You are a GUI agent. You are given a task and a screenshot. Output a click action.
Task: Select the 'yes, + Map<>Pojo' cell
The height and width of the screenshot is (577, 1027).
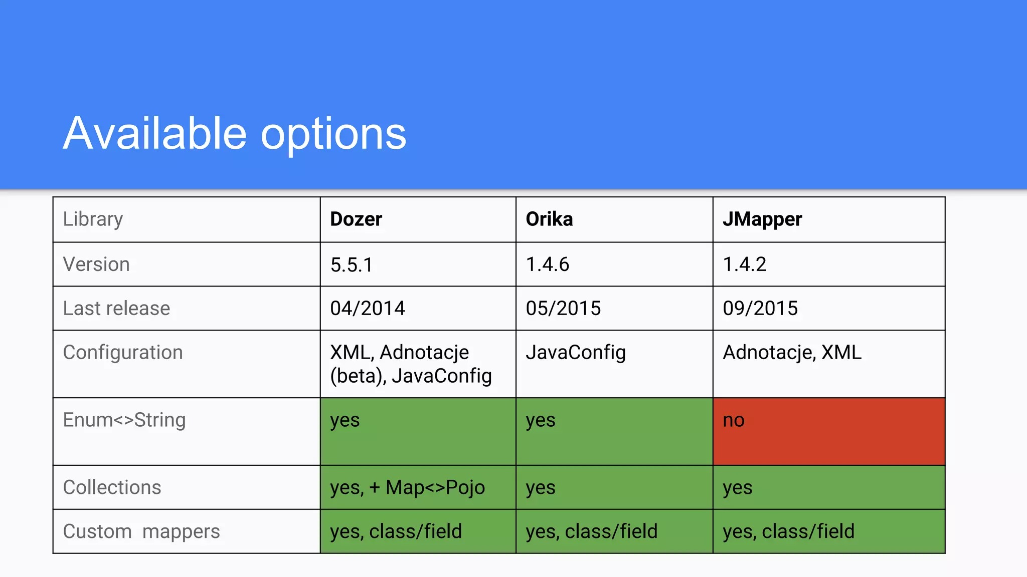418,487
